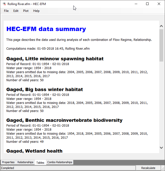Screen dimensions: 165x171
Task: Click 'Gaged, Benthic macroinvertebrate biodiversity' heading
Action: [64, 120]
